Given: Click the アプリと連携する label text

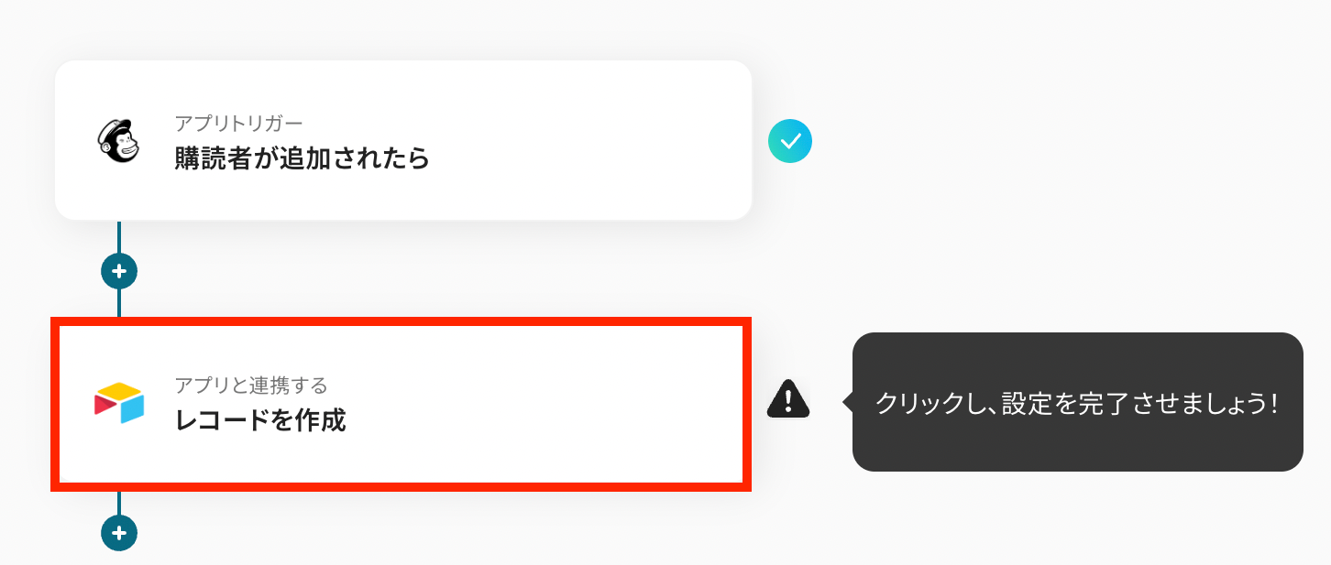Looking at the screenshot, I should pyautogui.click(x=251, y=385).
